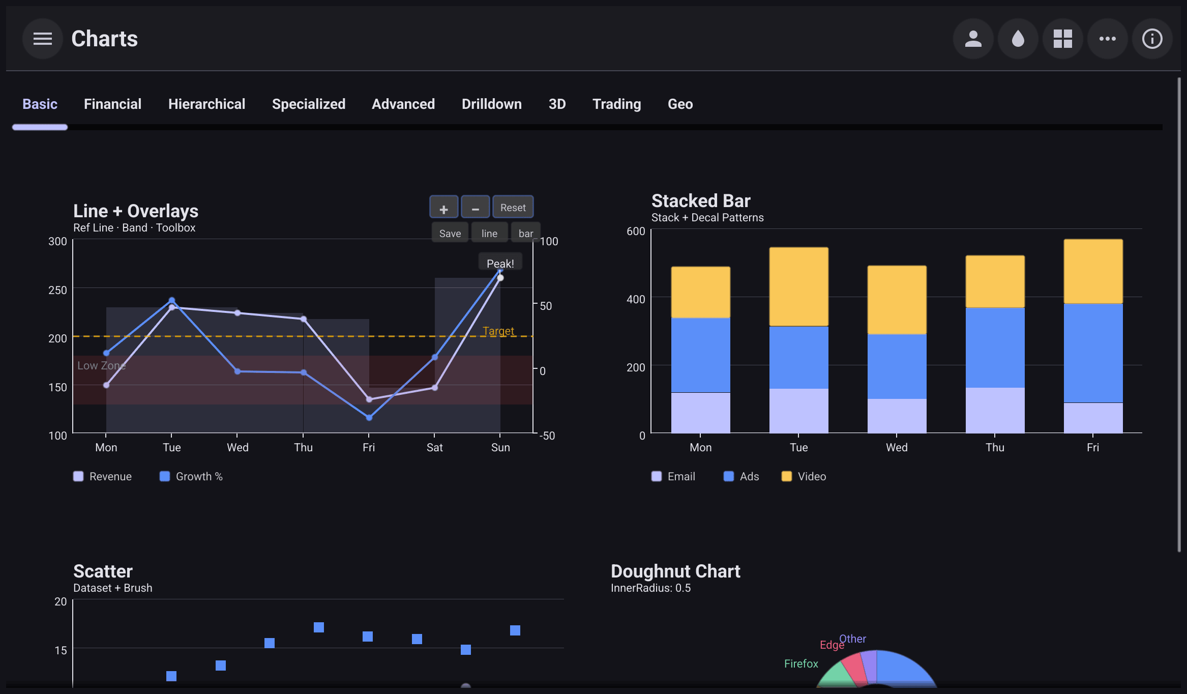The width and height of the screenshot is (1187, 694).
Task: Open the Hierarchical tab
Action: (207, 104)
